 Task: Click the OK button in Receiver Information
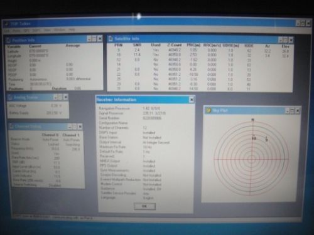[x=144, y=206]
